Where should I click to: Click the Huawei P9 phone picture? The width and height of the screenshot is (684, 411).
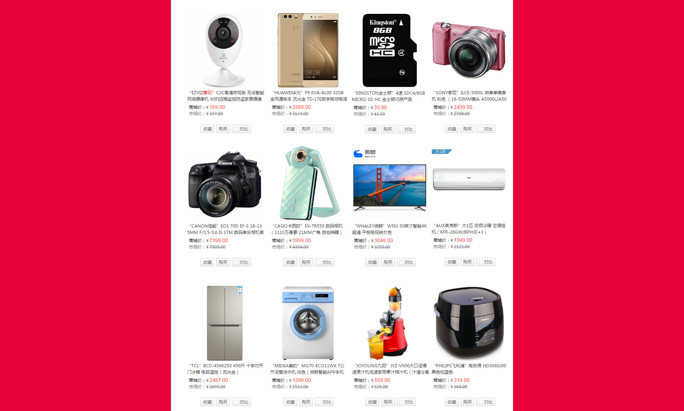tap(308, 50)
